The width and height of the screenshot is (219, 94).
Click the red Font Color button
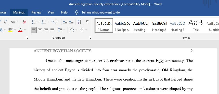click(x=20, y=30)
